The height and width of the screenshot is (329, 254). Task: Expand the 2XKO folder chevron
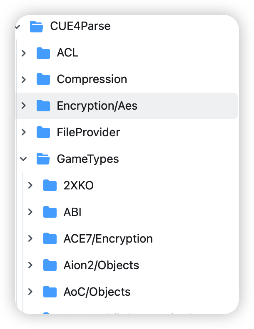click(x=30, y=186)
